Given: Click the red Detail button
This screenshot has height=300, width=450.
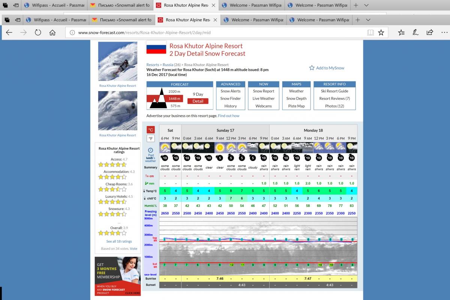Looking at the screenshot, I should tap(198, 101).
